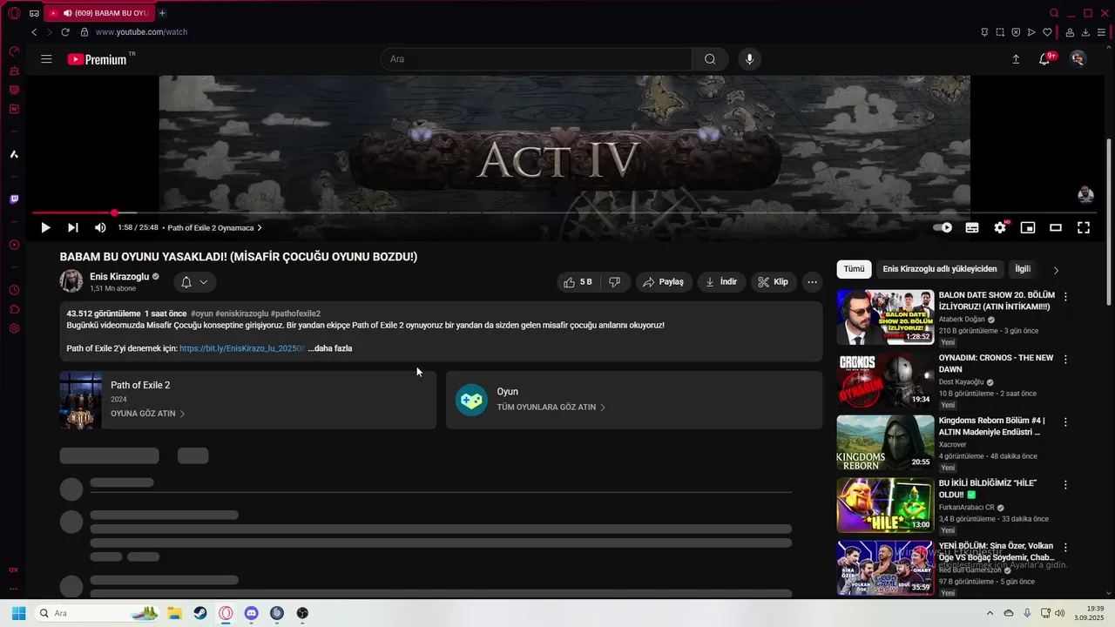Screen dimensions: 1115x627
Task: Focus the YouTube 'Ara' search field
Action: click(537, 59)
